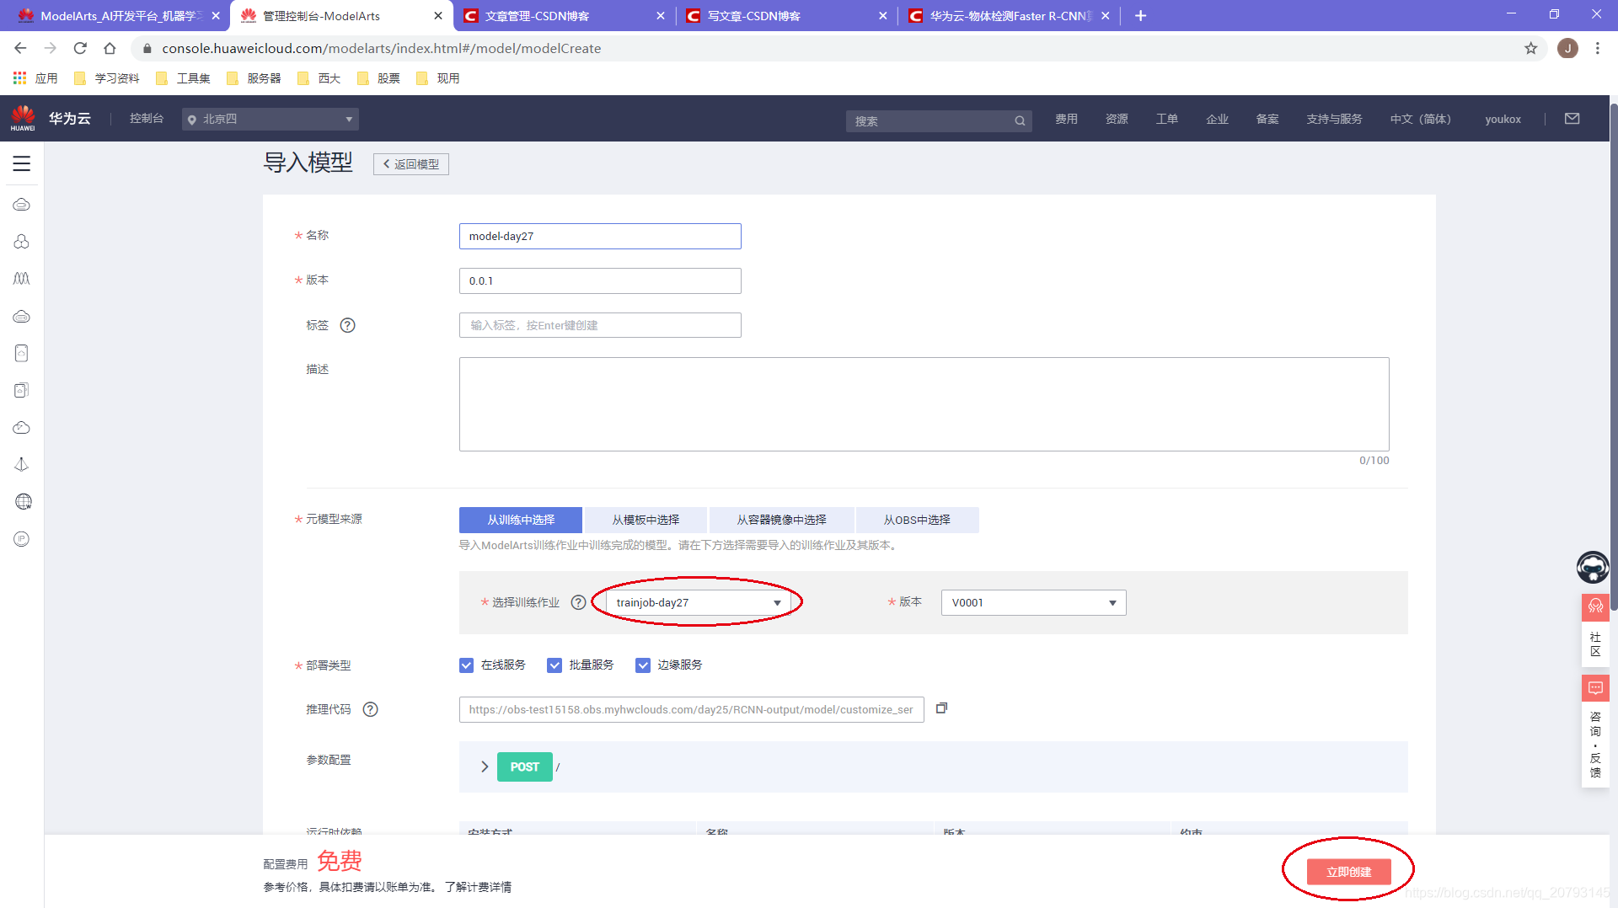The height and width of the screenshot is (908, 1618).
Task: Switch to the 文章管理-CSDN博客 browser tab
Action: (563, 15)
